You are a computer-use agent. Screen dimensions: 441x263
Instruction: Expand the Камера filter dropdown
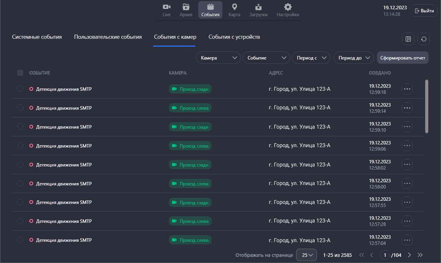(x=218, y=58)
